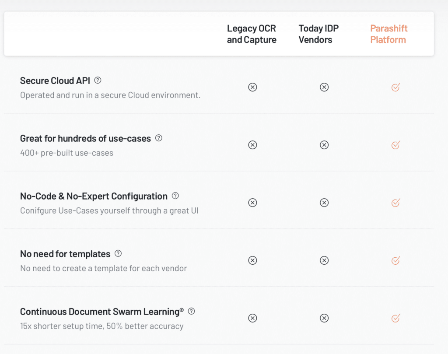Click the Secure Cloud API feature title
The height and width of the screenshot is (354, 448).
pos(55,81)
